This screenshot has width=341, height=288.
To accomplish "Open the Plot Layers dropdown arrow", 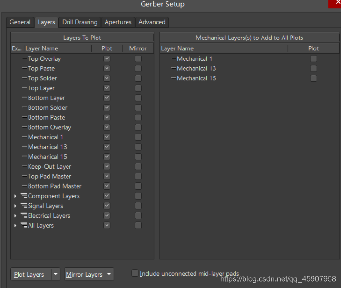I will click(56, 274).
